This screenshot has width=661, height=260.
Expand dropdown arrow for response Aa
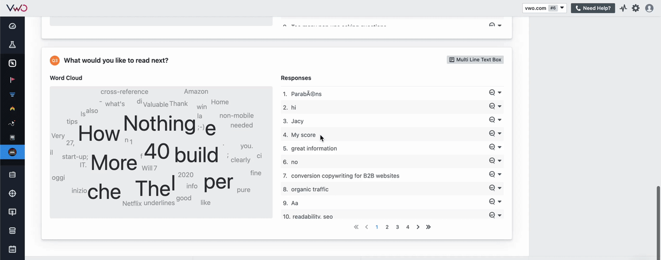click(500, 201)
